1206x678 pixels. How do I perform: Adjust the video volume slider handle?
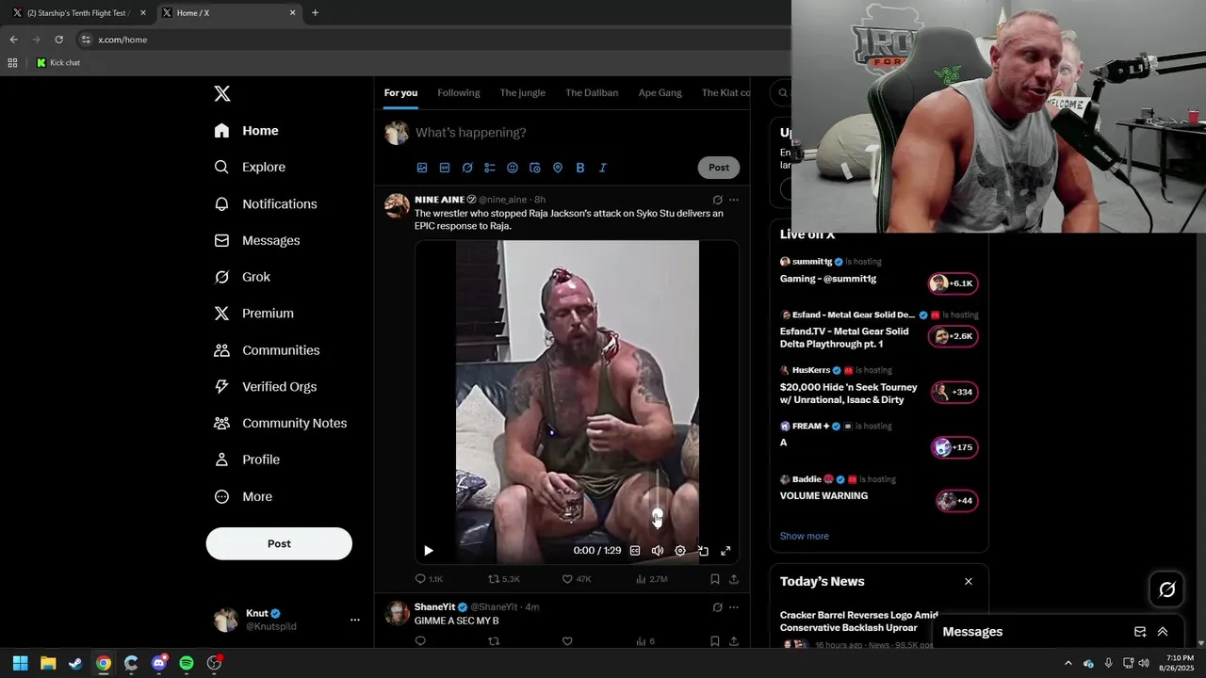click(658, 514)
